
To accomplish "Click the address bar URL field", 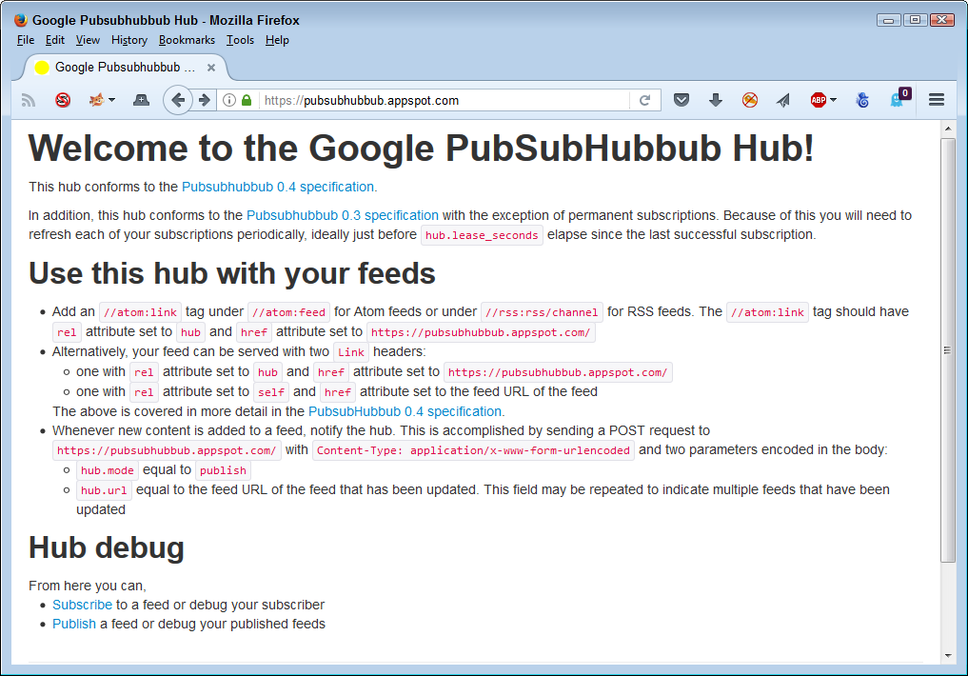I will coord(444,100).
